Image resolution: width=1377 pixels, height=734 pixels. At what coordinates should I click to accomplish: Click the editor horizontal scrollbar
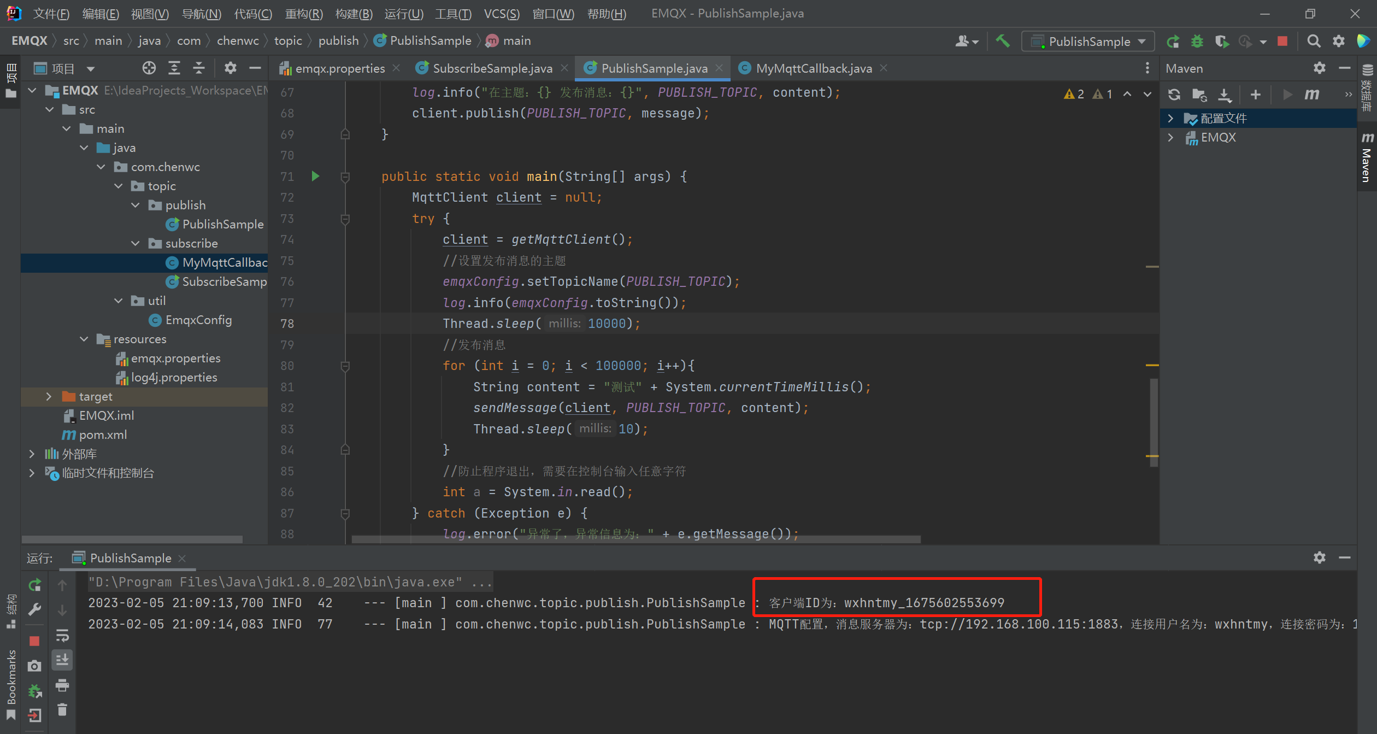[636, 539]
